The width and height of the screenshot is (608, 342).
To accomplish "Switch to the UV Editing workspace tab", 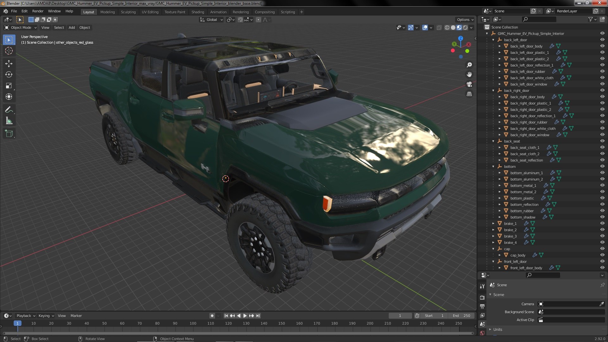I will tap(150, 12).
